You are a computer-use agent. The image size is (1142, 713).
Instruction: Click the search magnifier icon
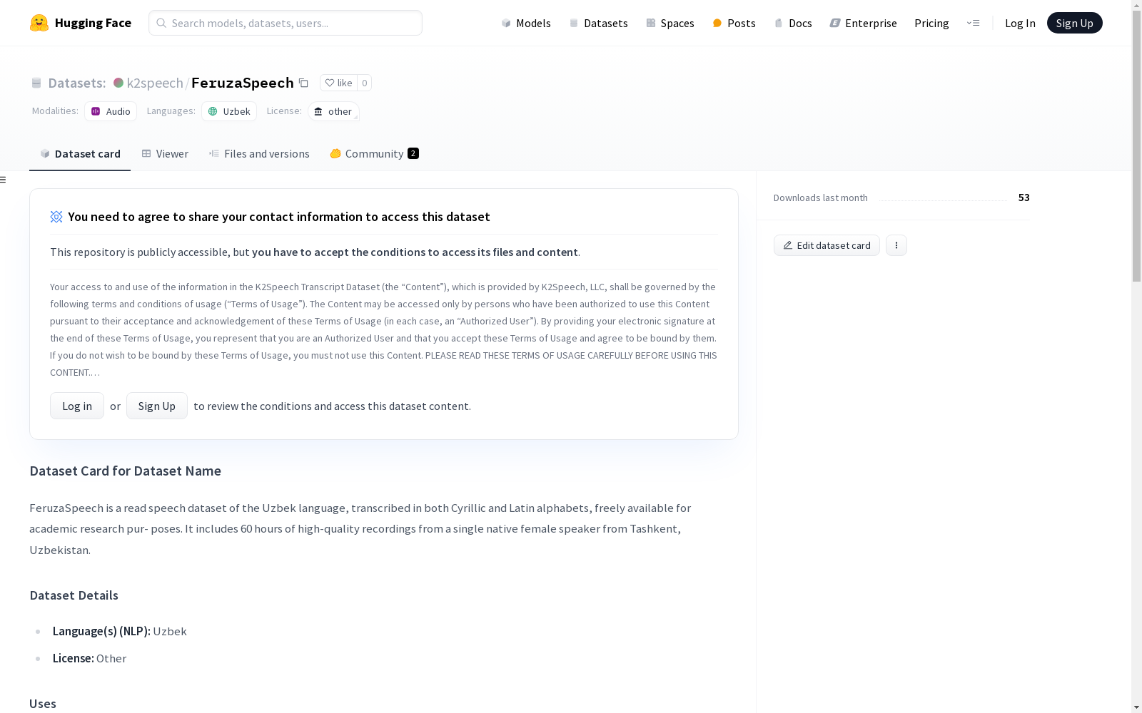[161, 23]
